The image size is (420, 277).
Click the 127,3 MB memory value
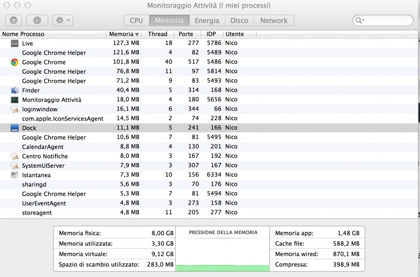126,43
